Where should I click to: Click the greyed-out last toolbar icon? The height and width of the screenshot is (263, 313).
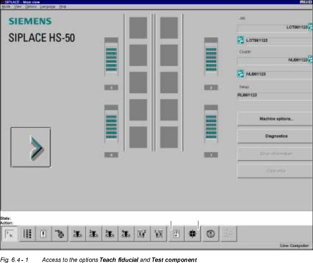[229, 234]
